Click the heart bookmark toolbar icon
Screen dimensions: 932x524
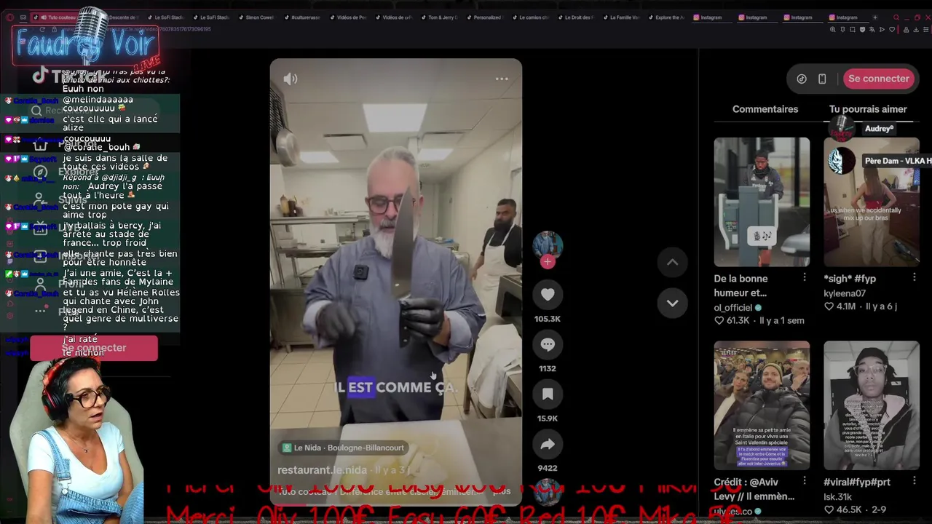tap(892, 30)
